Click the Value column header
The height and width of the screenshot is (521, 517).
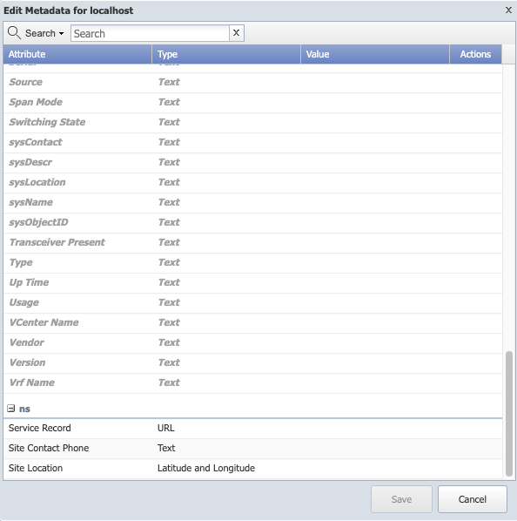(375, 54)
